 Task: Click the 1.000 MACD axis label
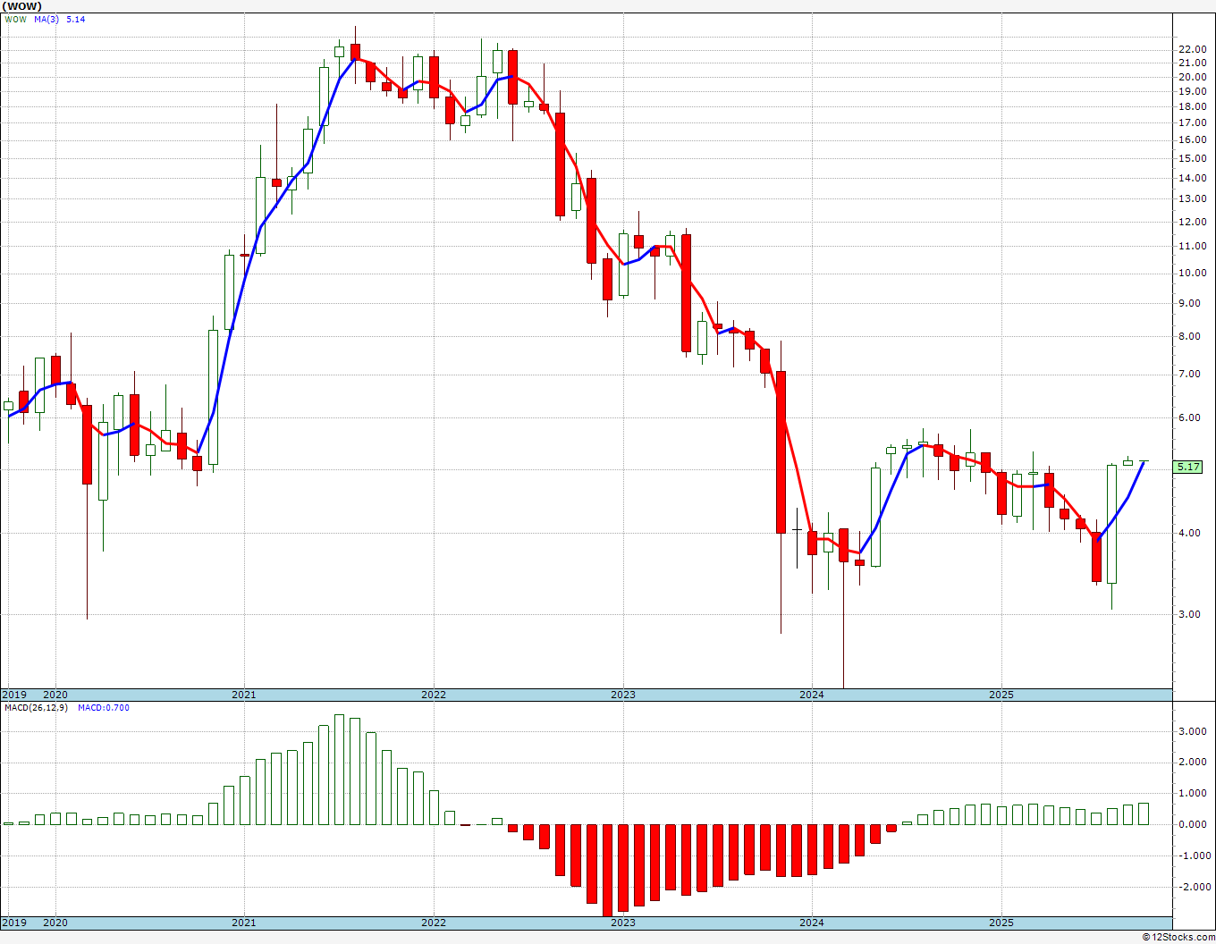pyautogui.click(x=1193, y=794)
